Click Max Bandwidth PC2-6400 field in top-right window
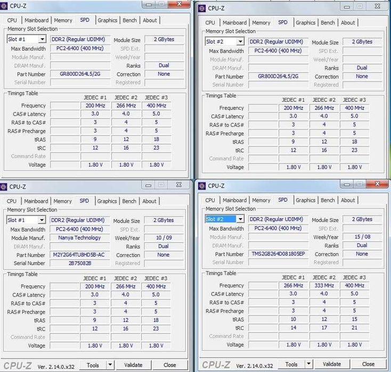 (x=278, y=51)
